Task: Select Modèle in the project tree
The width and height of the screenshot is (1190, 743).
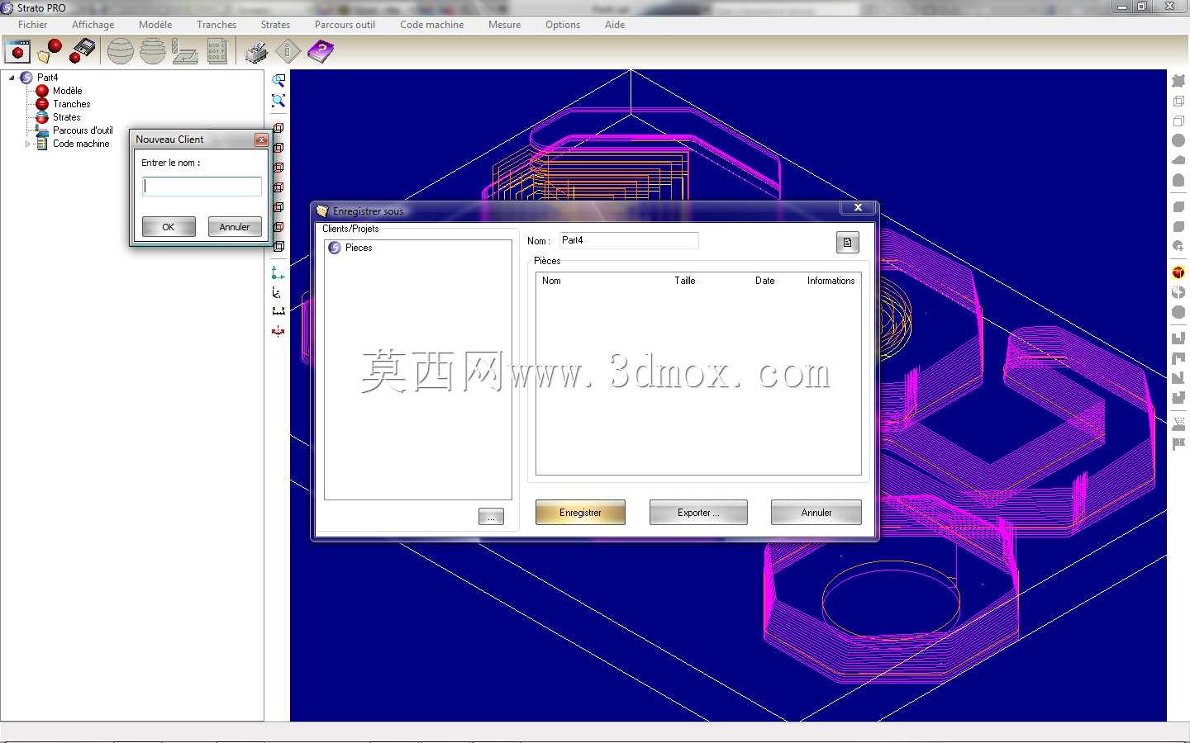Action: [68, 91]
